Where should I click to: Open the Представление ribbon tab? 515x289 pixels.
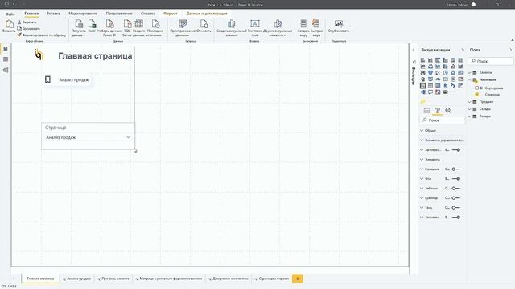[x=119, y=14]
